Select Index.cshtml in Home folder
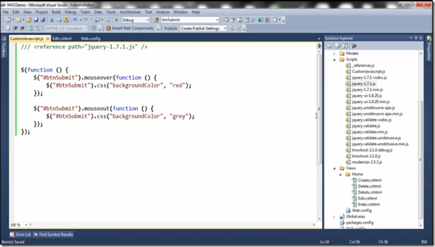The image size is (435, 247). (x=369, y=204)
